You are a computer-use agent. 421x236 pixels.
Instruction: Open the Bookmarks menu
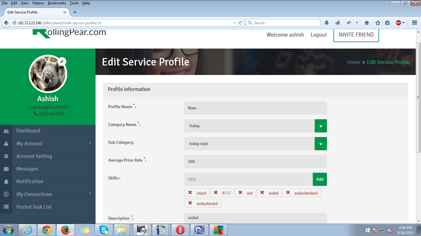tap(57, 3)
